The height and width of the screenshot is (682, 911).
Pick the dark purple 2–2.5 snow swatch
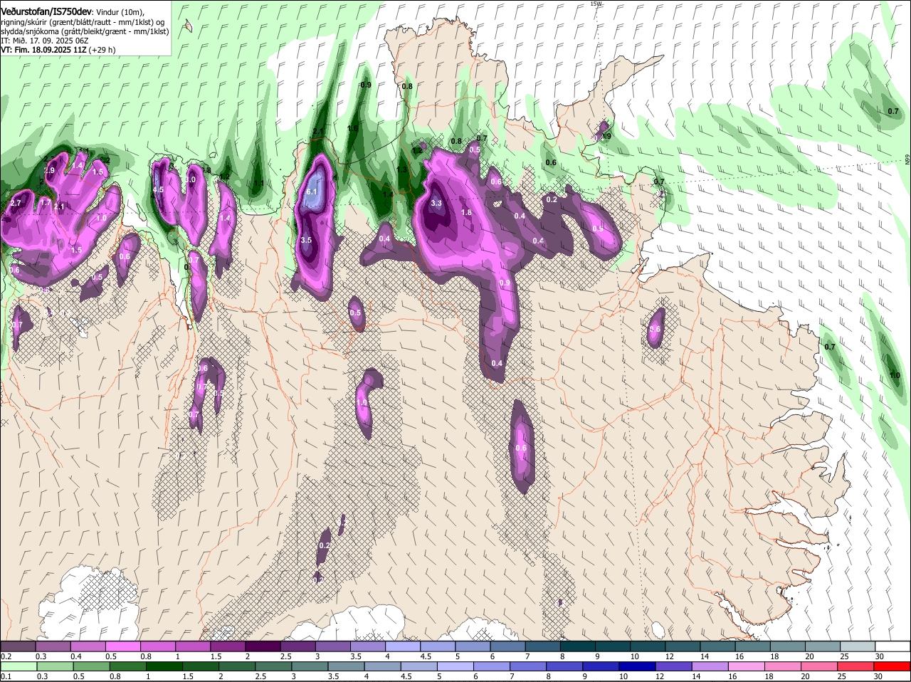coord(263,646)
